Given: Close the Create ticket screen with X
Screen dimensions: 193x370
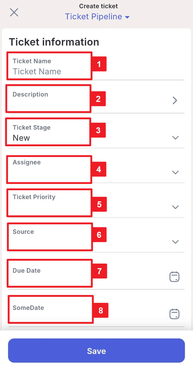Looking at the screenshot, I should [x=14, y=12].
